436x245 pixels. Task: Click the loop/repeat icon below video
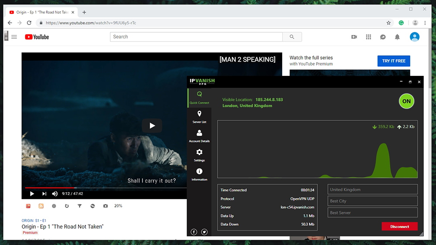point(67,206)
